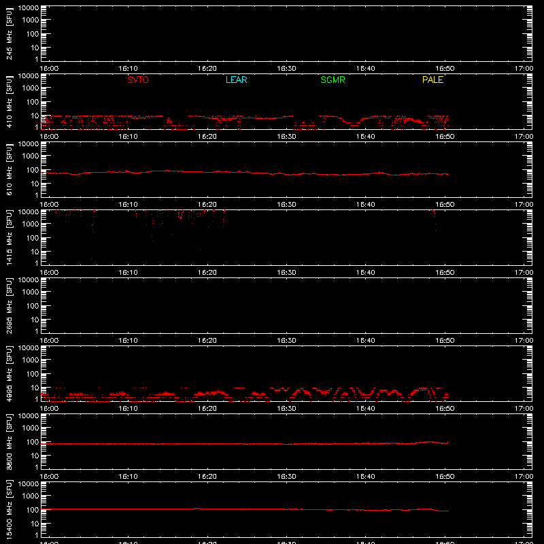Click 17:00 tick label below 4995 MHz panel
Image resolution: width=544 pixels, height=544 pixels.
coord(524,409)
